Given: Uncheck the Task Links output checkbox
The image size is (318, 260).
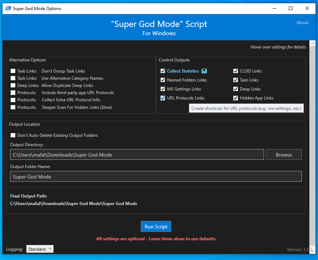Looking at the screenshot, I should [x=236, y=80].
